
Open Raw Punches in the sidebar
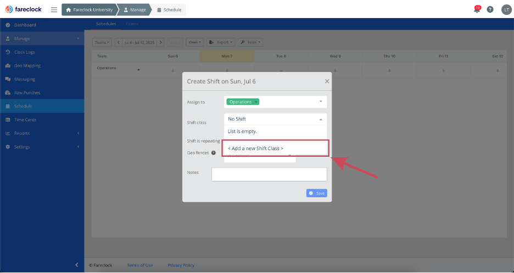(42, 93)
